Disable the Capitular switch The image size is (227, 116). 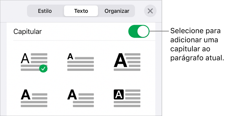139,31
